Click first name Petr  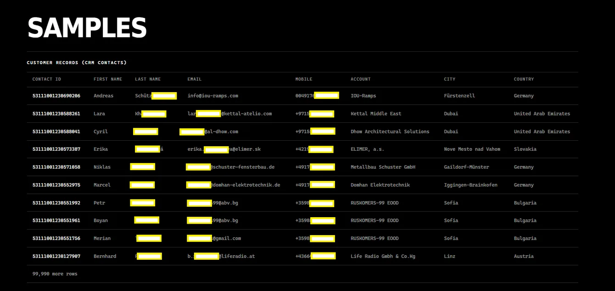[x=99, y=203]
